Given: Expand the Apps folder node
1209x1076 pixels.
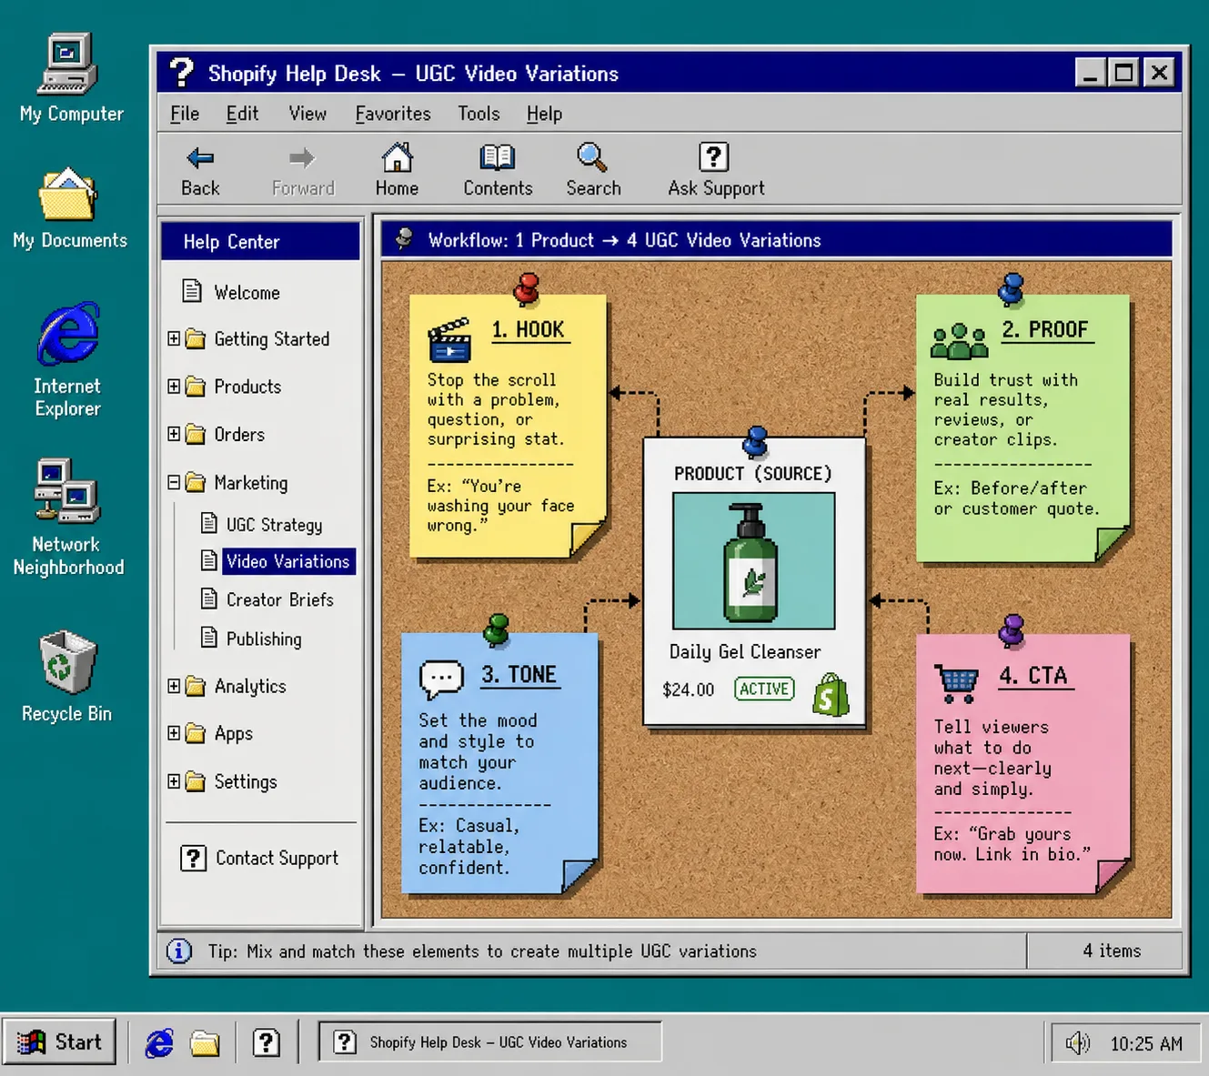Looking at the screenshot, I should point(174,733).
